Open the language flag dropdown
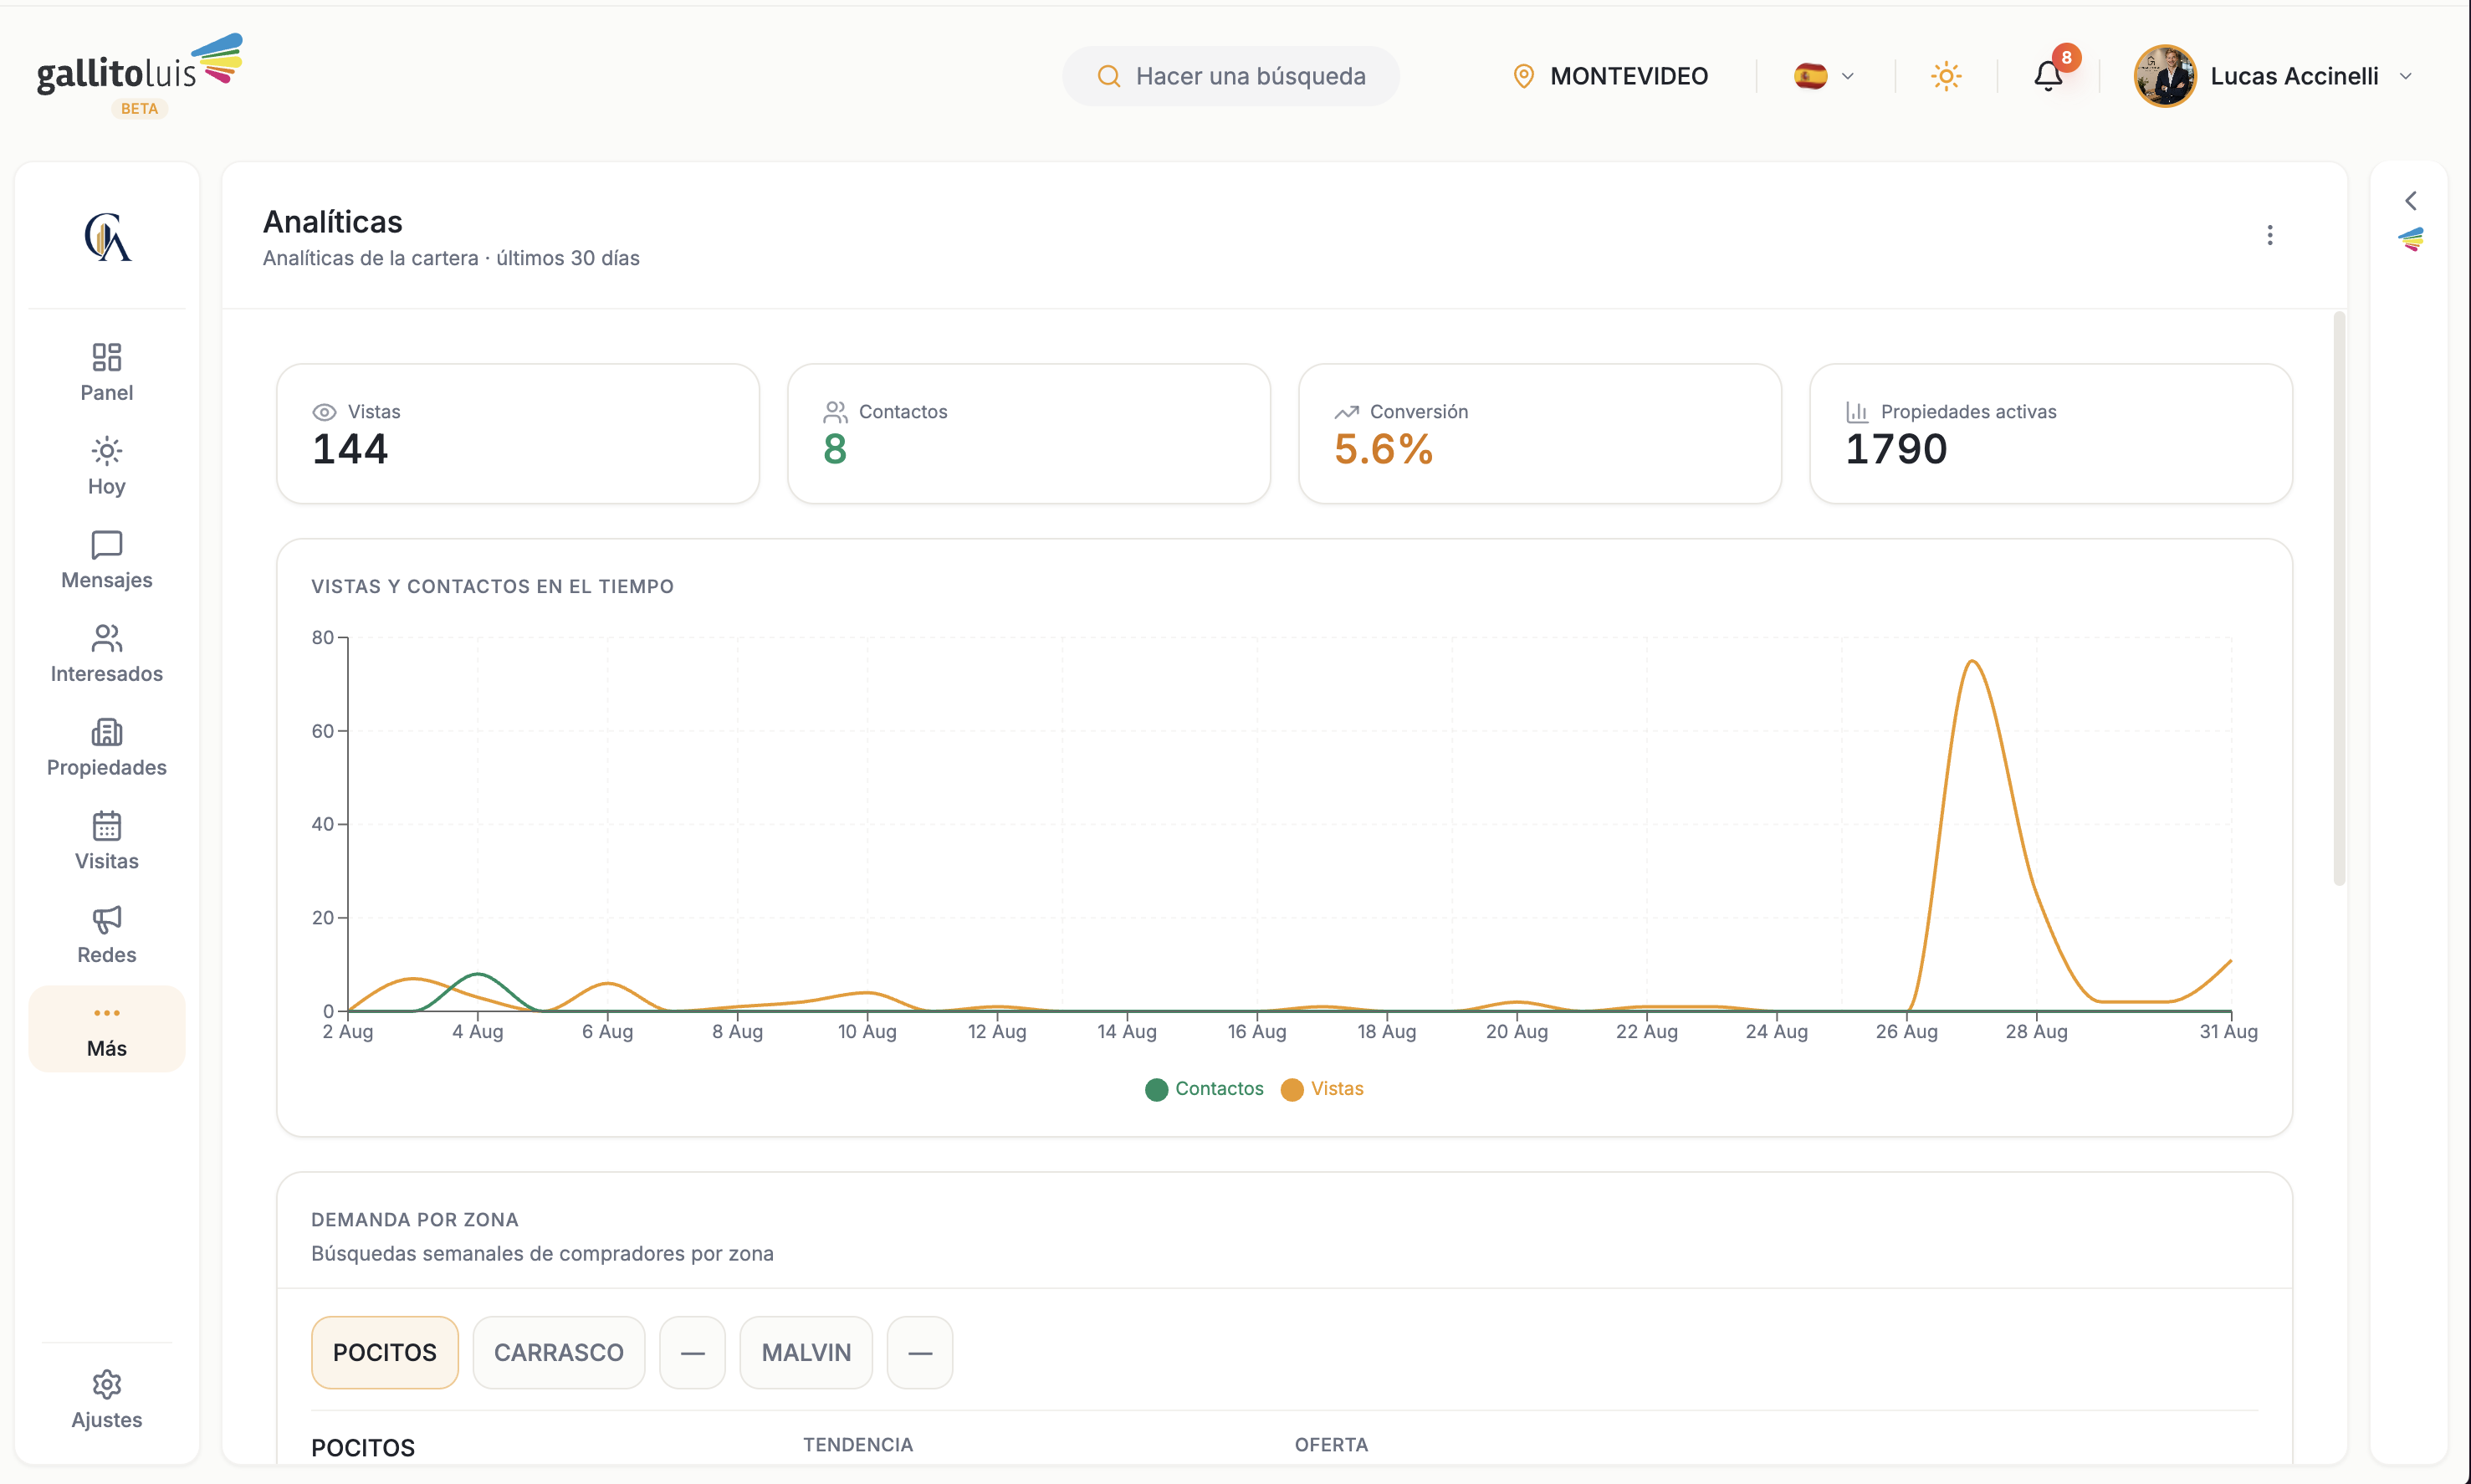 tap(1824, 76)
